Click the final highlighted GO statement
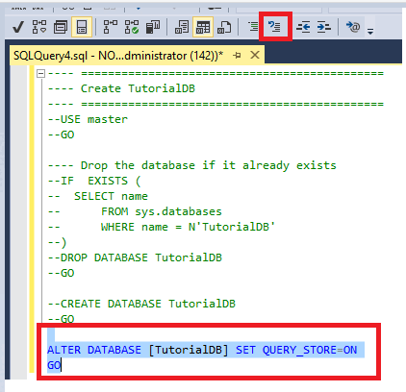Viewport: 406px width, 392px height. 54,365
